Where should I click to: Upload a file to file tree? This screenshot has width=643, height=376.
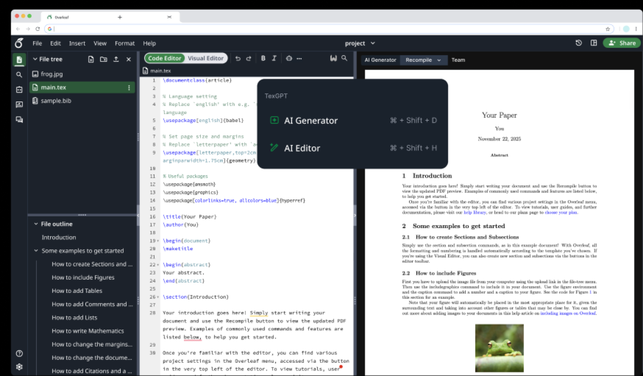[x=116, y=59]
